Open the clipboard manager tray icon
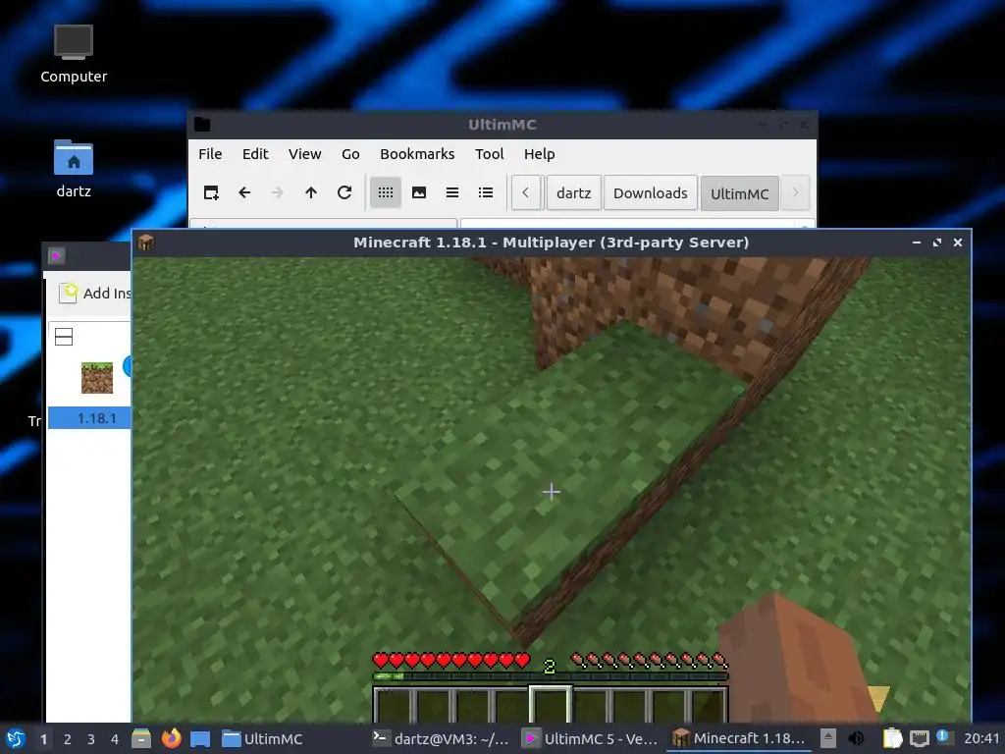1005x754 pixels. click(x=892, y=738)
